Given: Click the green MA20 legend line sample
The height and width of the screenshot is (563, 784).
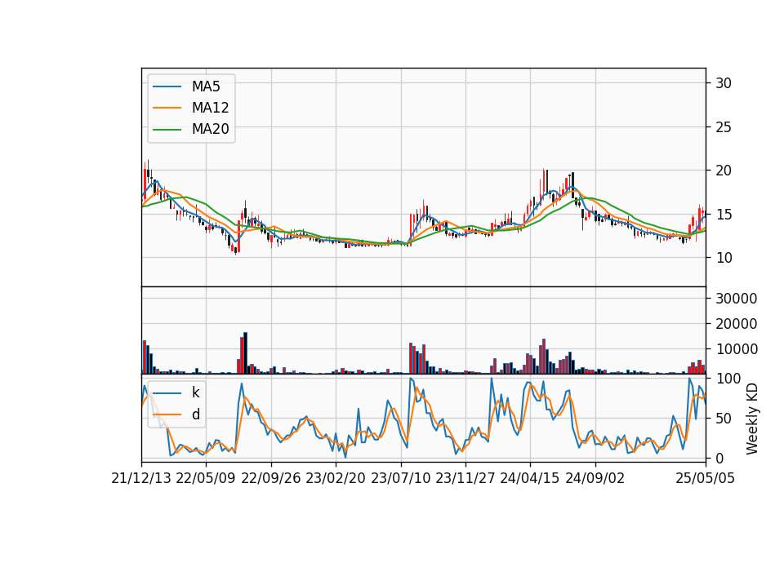Looking at the screenshot, I should coord(167,130).
